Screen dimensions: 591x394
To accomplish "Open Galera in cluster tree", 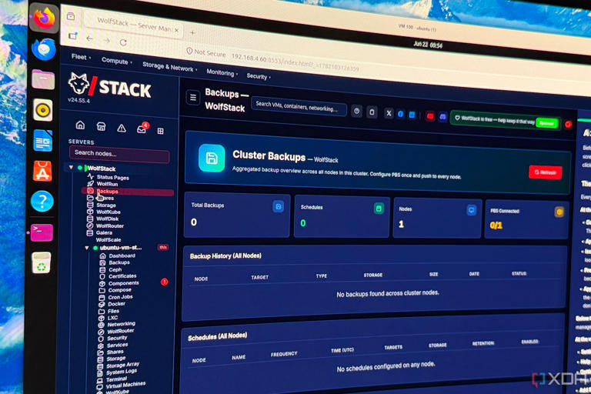I will tap(104, 232).
